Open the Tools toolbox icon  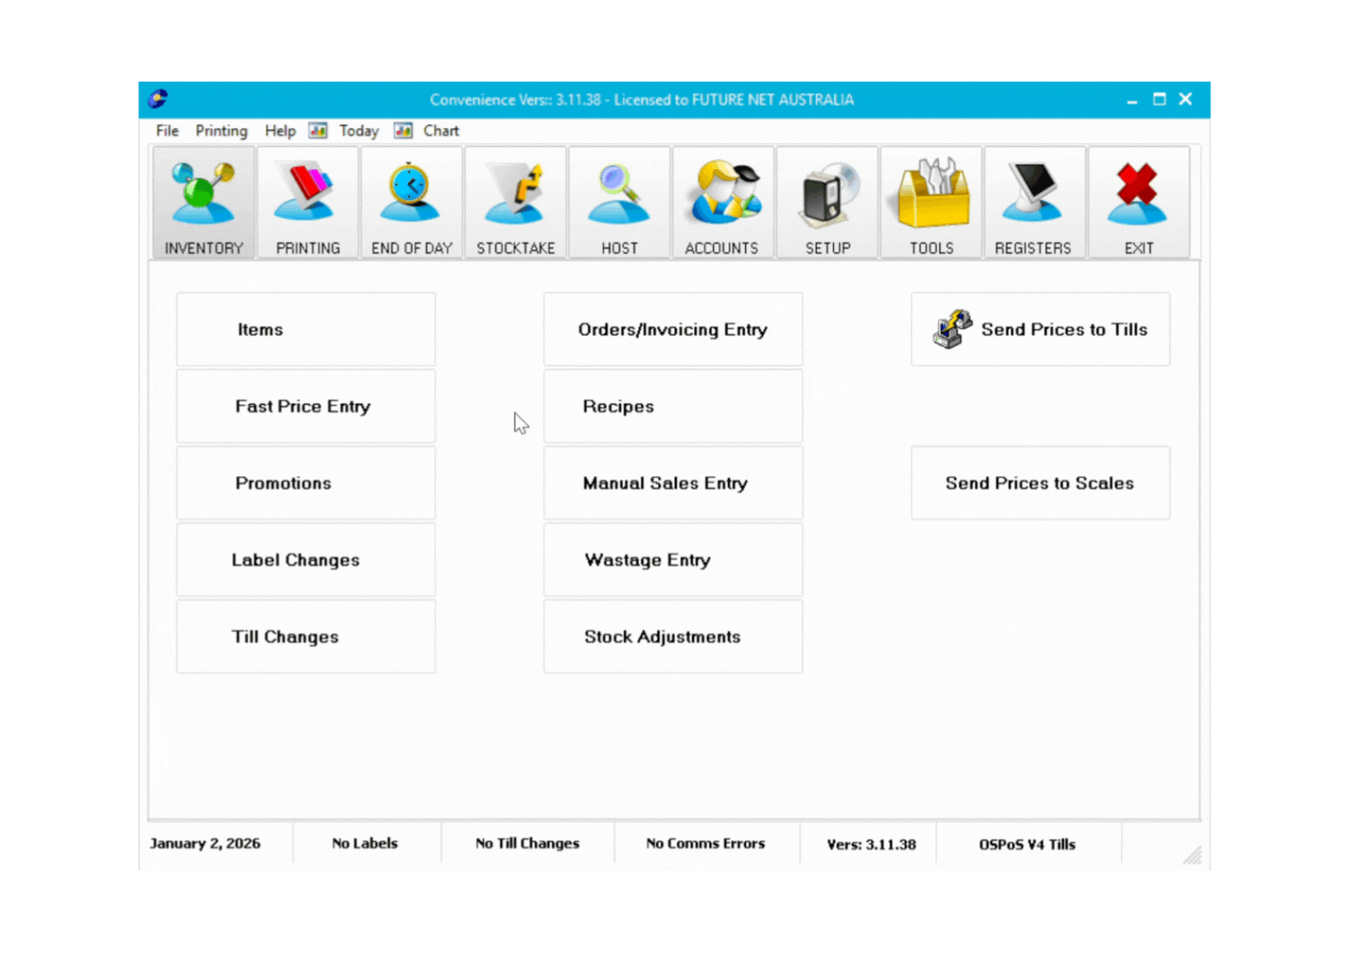[930, 202]
